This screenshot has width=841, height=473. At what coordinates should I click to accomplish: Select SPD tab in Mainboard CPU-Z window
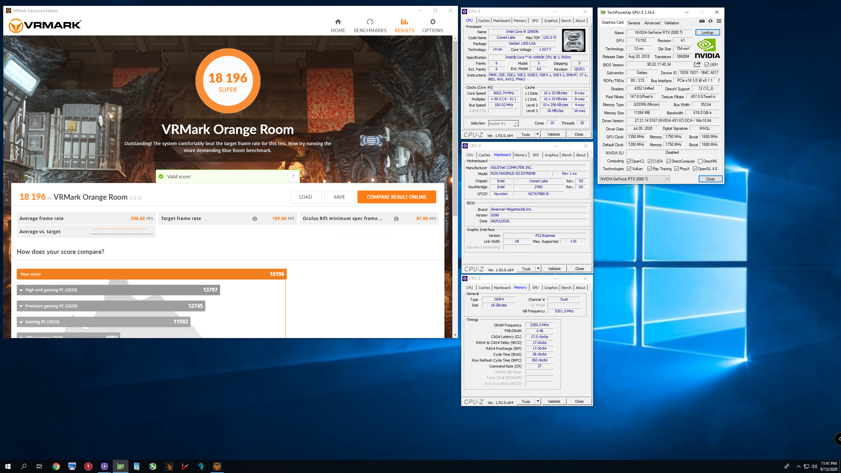click(x=535, y=155)
